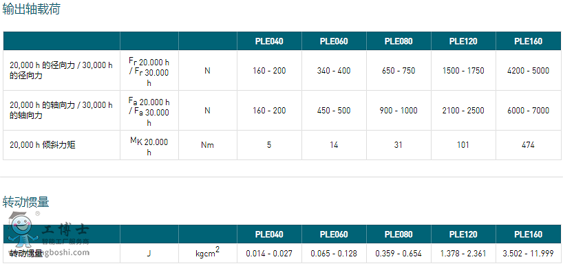The width and height of the screenshot is (563, 266).
Task: Click the PLE040 header in the inertia table
Action: 269,234
